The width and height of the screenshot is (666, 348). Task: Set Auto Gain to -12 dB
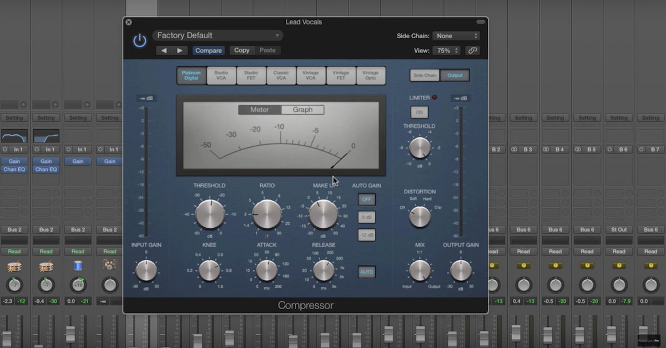[366, 234]
